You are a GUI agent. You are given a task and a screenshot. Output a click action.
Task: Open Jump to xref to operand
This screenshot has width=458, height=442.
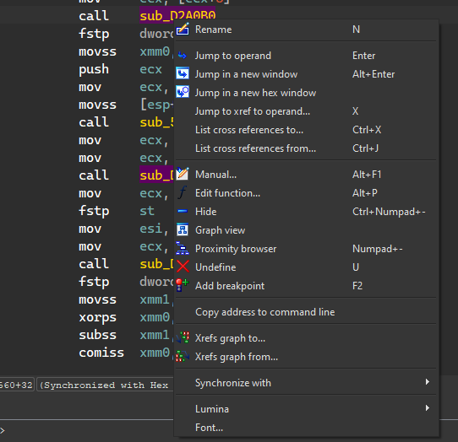pos(306,111)
